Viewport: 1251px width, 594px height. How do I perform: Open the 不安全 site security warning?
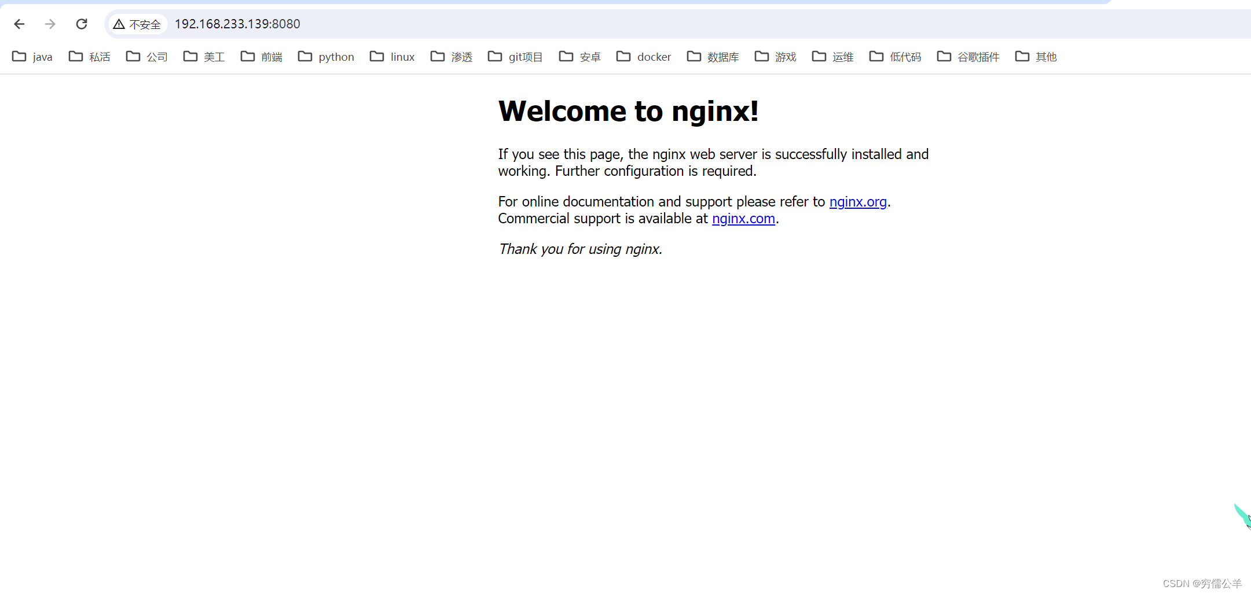(137, 24)
